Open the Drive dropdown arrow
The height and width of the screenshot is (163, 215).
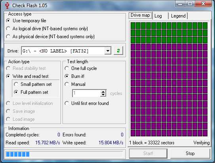pyautogui.click(x=108, y=51)
